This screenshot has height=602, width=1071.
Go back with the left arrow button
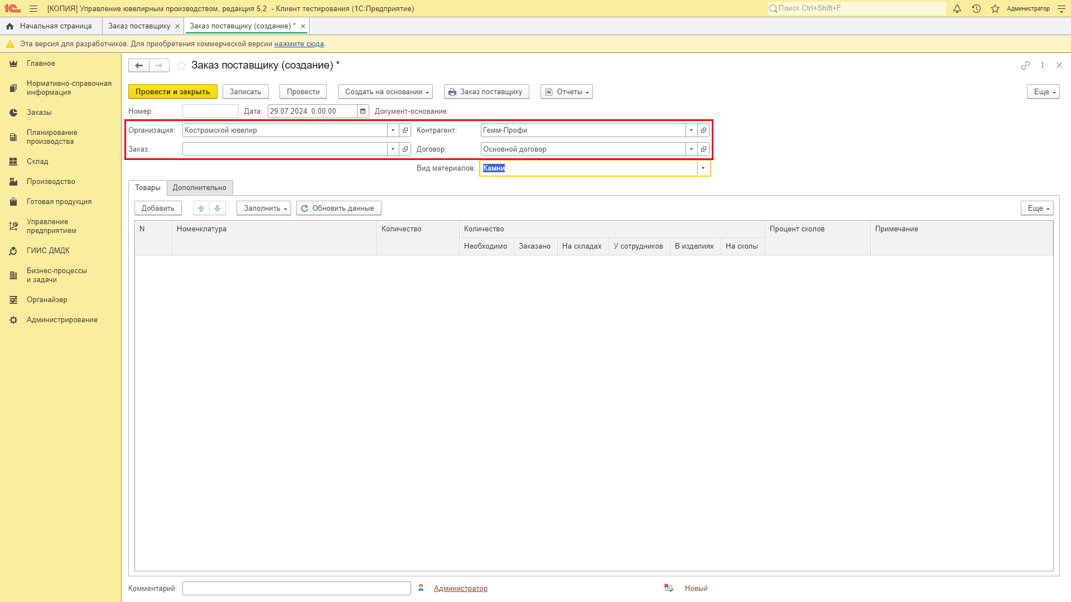[x=139, y=65]
